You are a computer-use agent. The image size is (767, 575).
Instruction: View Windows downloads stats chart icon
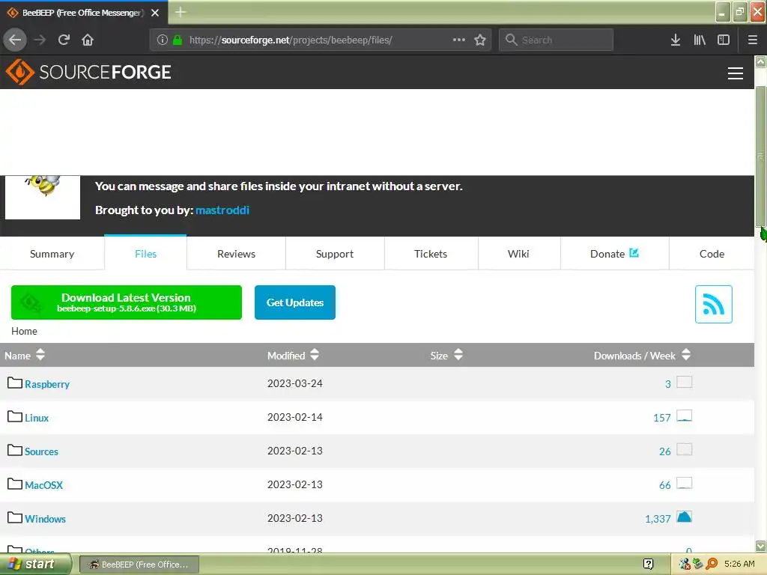684,517
